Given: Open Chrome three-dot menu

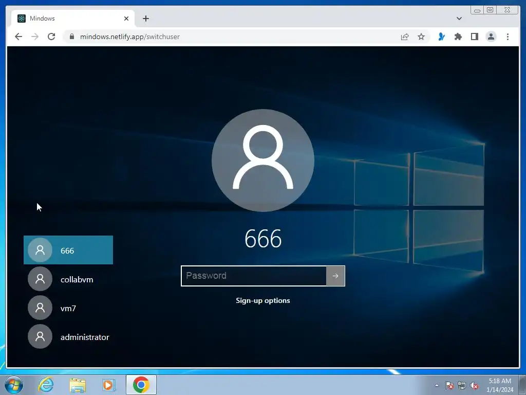Looking at the screenshot, I should pos(508,37).
